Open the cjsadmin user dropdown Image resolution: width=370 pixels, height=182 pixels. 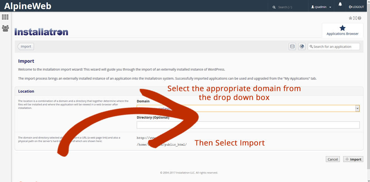coord(321,7)
